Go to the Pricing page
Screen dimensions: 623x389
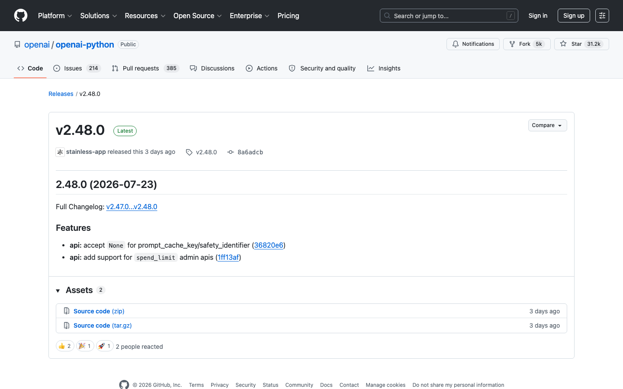click(x=288, y=16)
